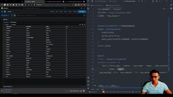Click the Sort fields button
This screenshot has height=97, width=173.
13,25
